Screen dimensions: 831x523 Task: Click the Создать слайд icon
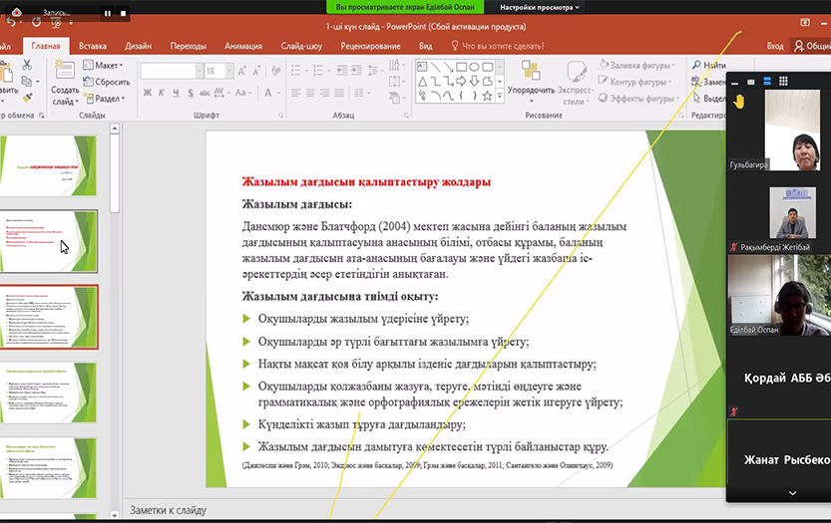65,72
